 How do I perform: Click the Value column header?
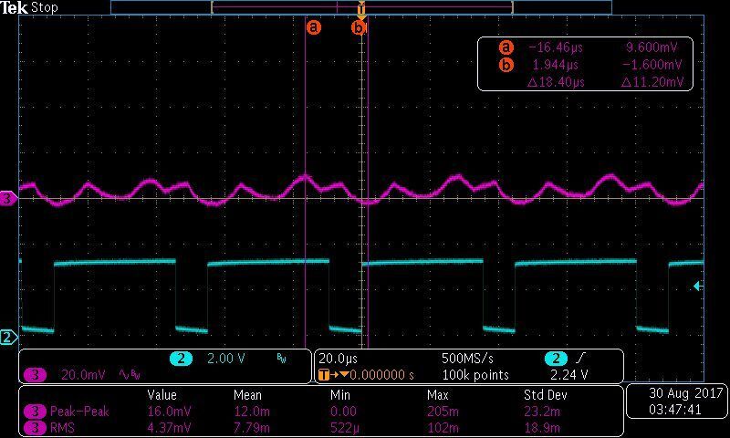(162, 395)
